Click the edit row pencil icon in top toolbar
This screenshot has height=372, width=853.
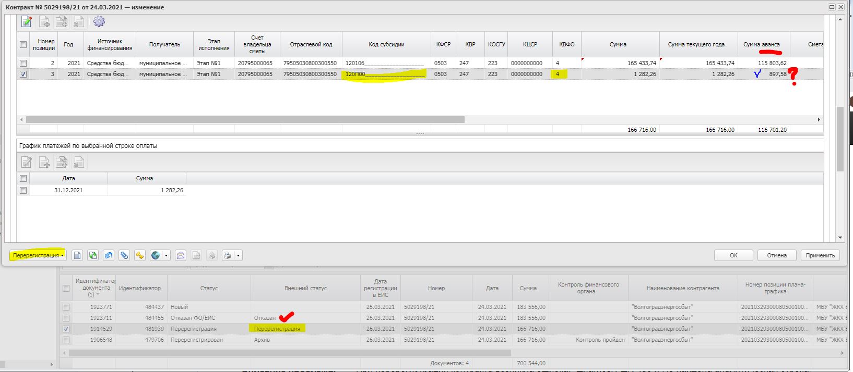27,21
